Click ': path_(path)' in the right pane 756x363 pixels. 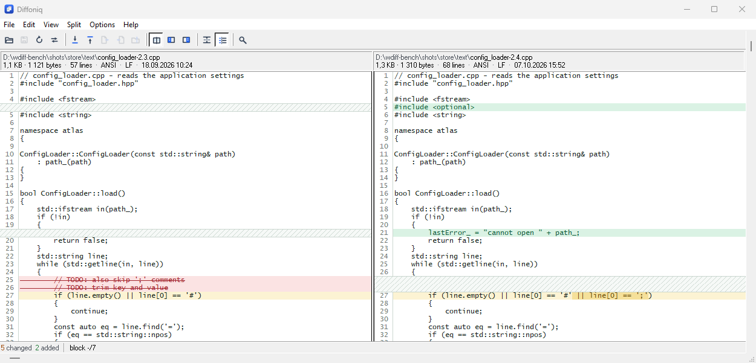tap(438, 162)
